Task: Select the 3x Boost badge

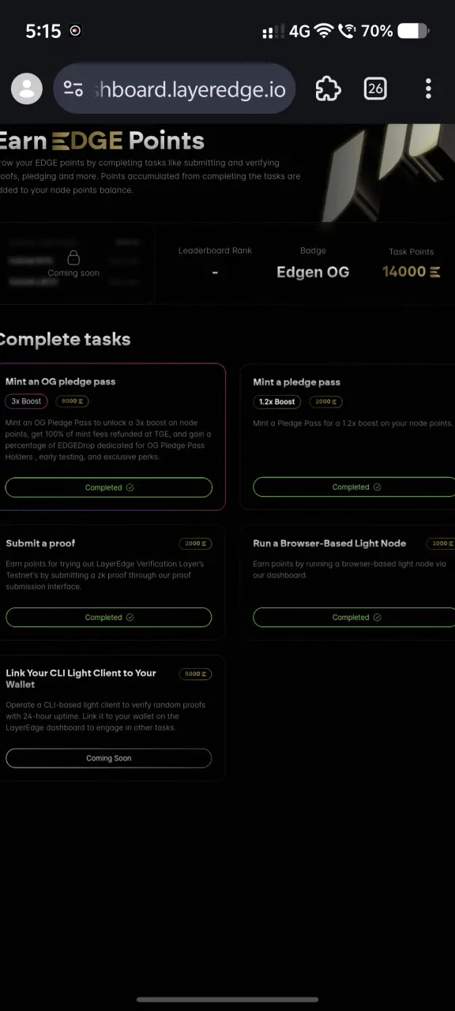Action: [26, 401]
